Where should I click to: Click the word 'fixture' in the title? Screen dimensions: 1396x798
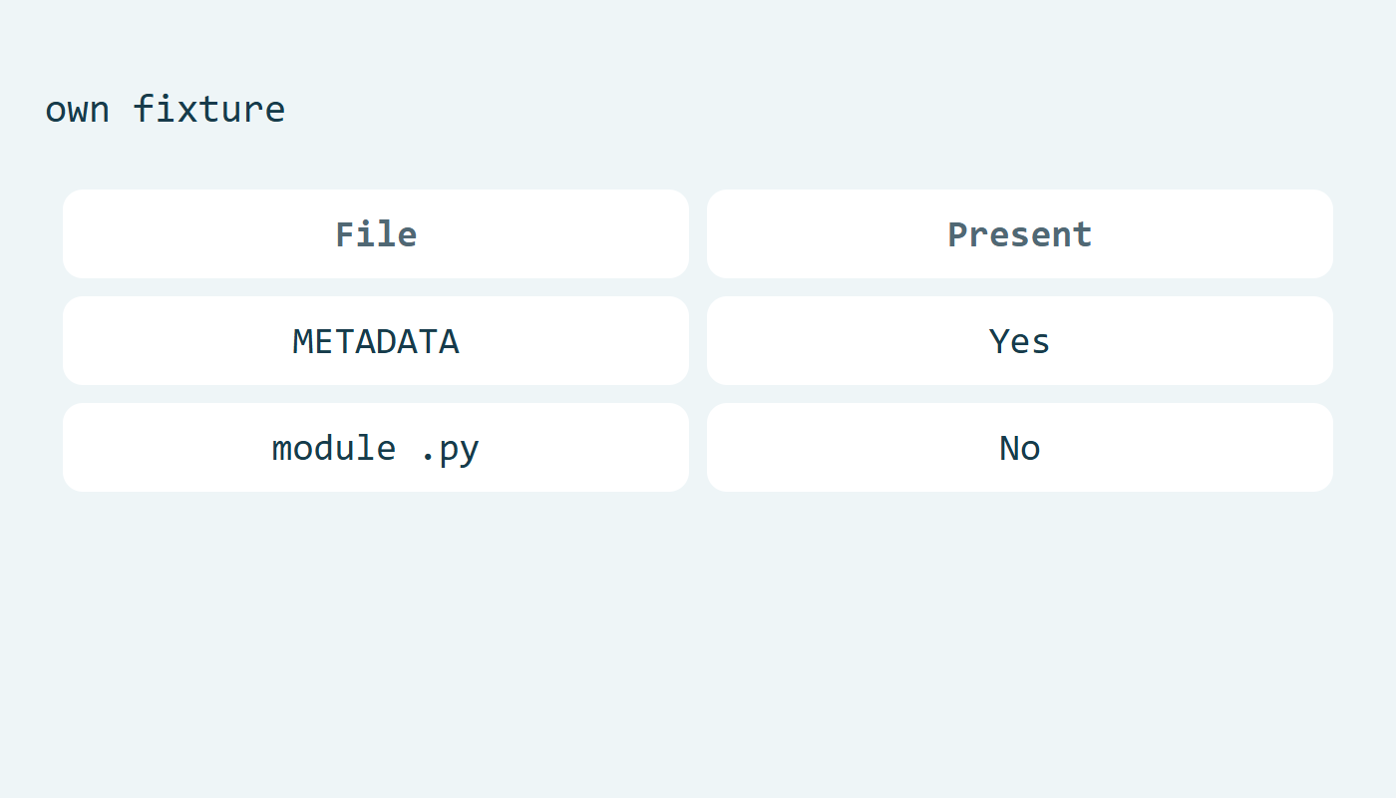pos(209,108)
